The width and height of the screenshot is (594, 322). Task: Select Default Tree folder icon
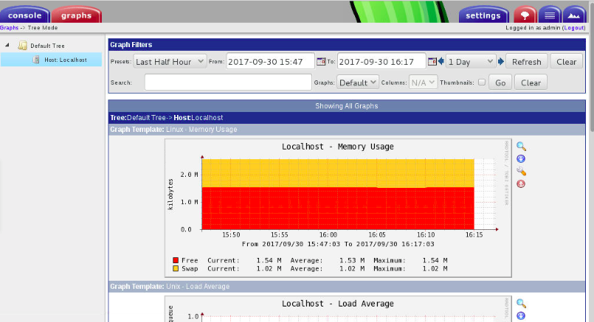23,46
